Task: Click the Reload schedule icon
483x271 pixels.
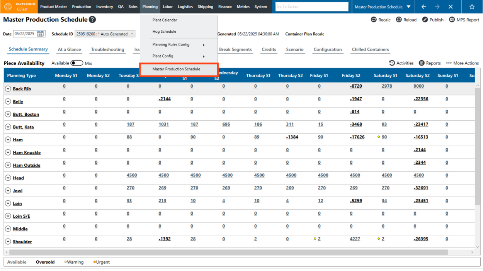Action: (399, 20)
